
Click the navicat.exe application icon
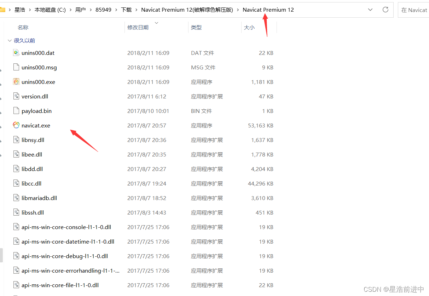(16, 125)
